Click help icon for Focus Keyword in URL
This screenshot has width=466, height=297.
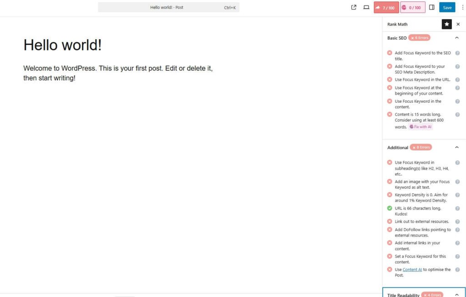pyautogui.click(x=457, y=80)
